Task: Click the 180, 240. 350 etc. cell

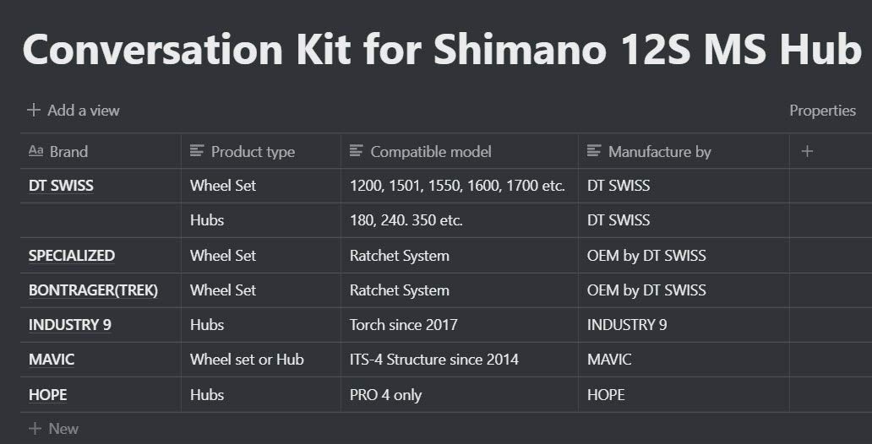Action: point(406,220)
